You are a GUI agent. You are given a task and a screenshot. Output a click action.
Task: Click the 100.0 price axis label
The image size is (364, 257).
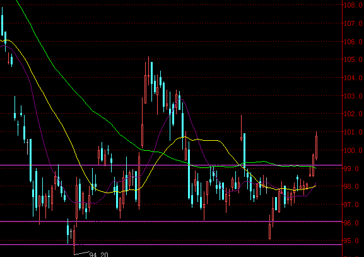353,150
